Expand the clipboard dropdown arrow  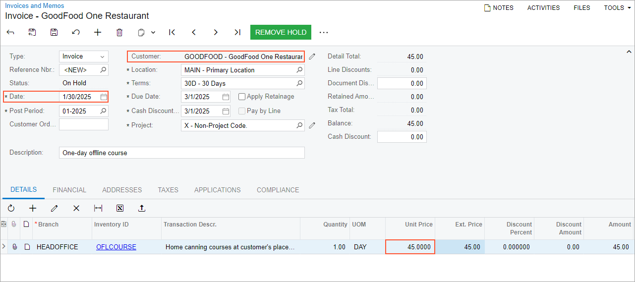coord(153,32)
